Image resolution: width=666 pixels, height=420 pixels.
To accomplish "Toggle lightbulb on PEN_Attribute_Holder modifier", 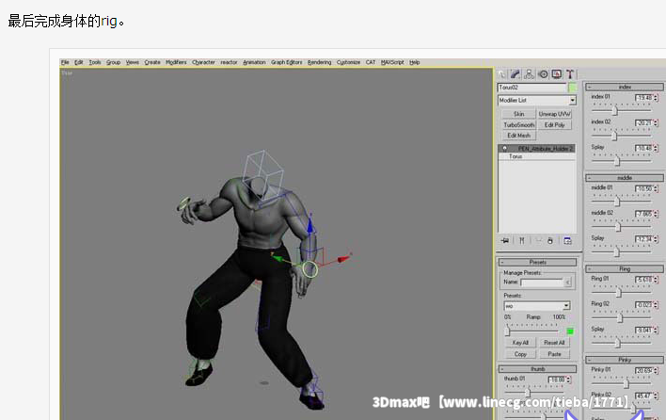I will click(x=504, y=149).
